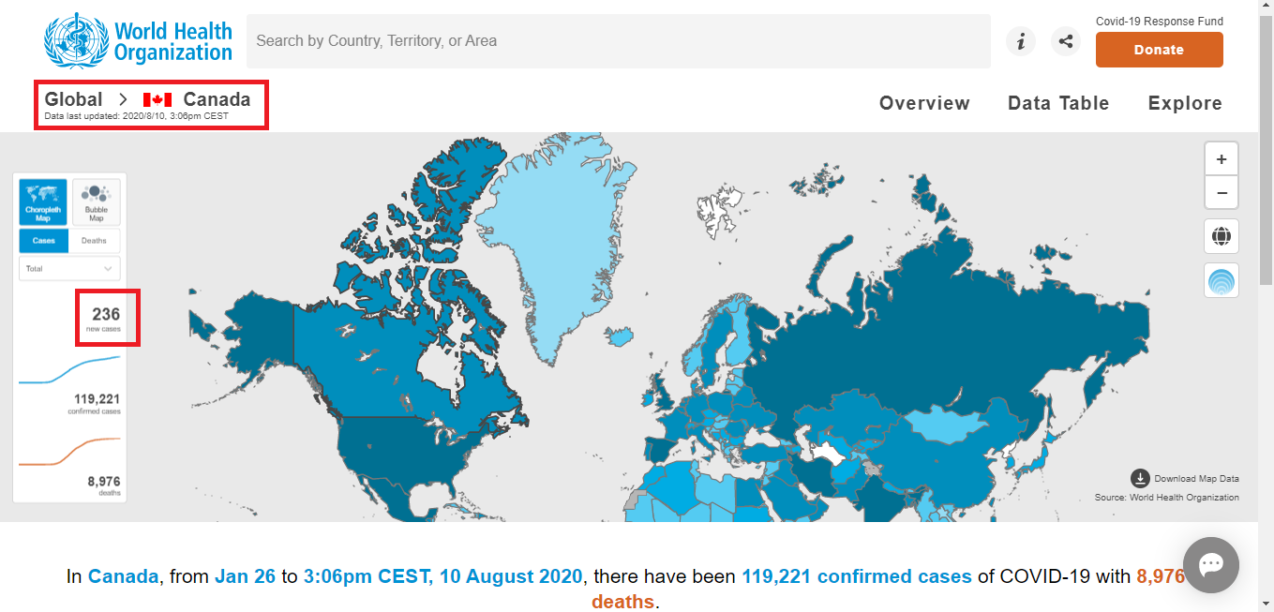Image resolution: width=1274 pixels, height=612 pixels.
Task: Click the orange 'deaths' word in the sentence
Action: click(x=622, y=602)
